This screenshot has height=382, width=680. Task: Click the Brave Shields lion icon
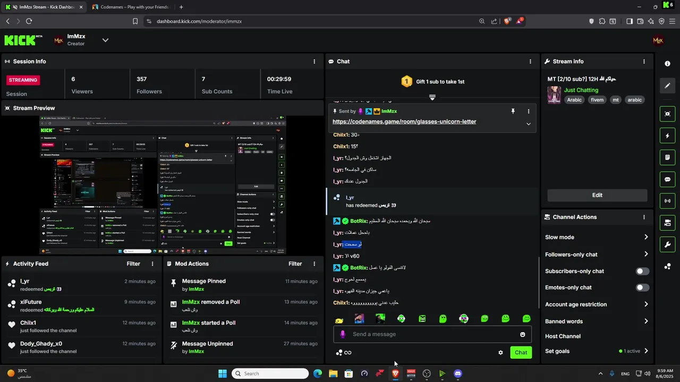click(507, 21)
